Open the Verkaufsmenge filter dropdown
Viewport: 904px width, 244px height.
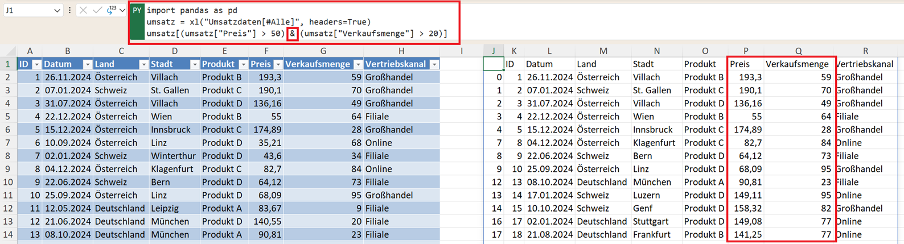coord(358,64)
